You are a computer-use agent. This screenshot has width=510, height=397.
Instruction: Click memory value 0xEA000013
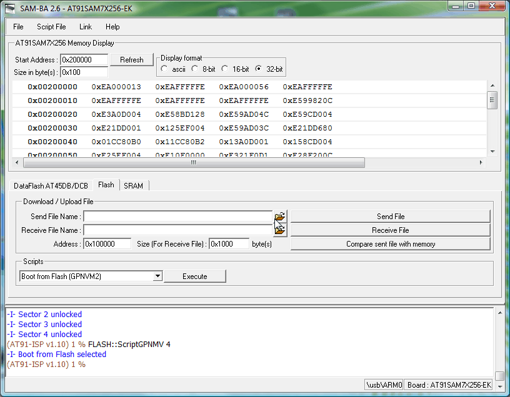[x=116, y=87]
